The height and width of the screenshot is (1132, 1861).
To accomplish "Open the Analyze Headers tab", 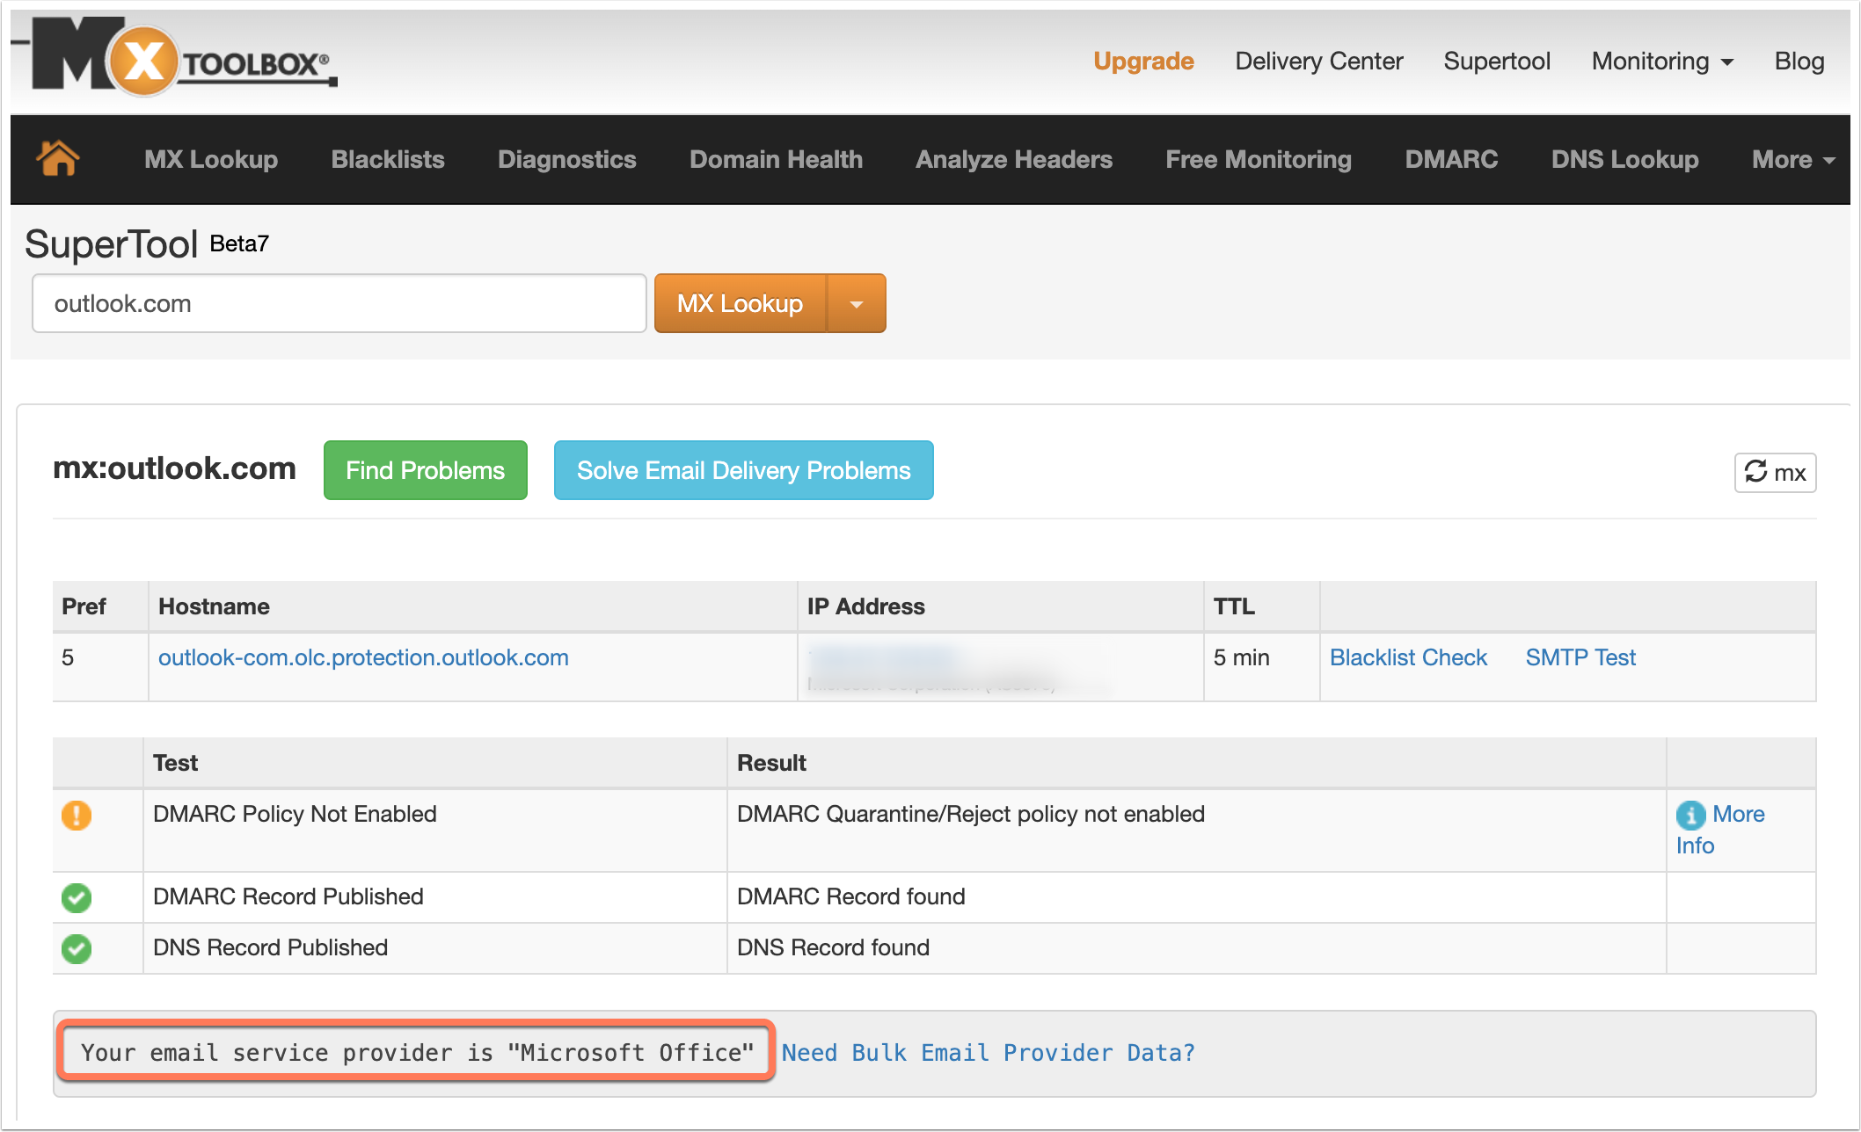I will (x=1014, y=159).
